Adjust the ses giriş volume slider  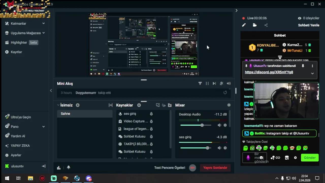pos(196,148)
